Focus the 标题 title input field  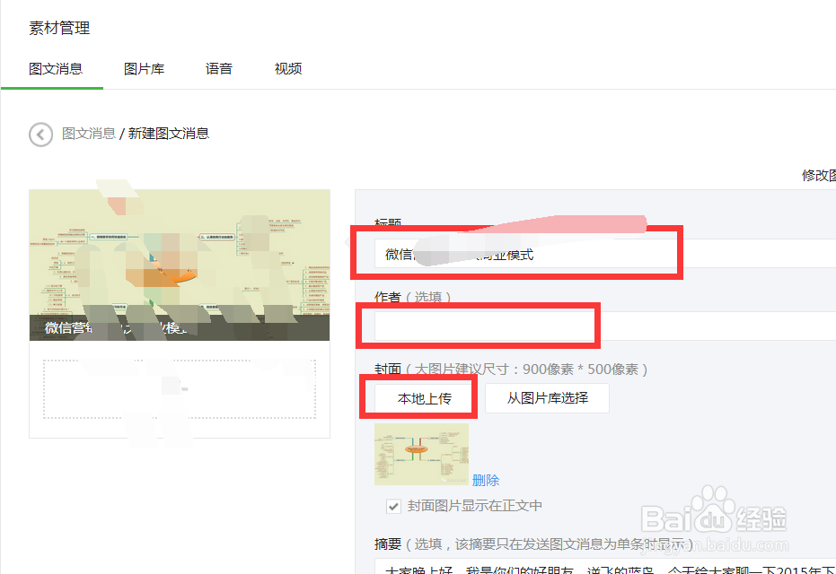point(605,254)
